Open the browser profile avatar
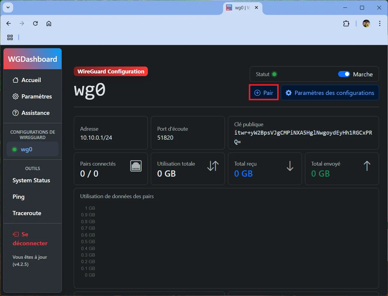Screen dimensions: 388x296 (366, 23)
